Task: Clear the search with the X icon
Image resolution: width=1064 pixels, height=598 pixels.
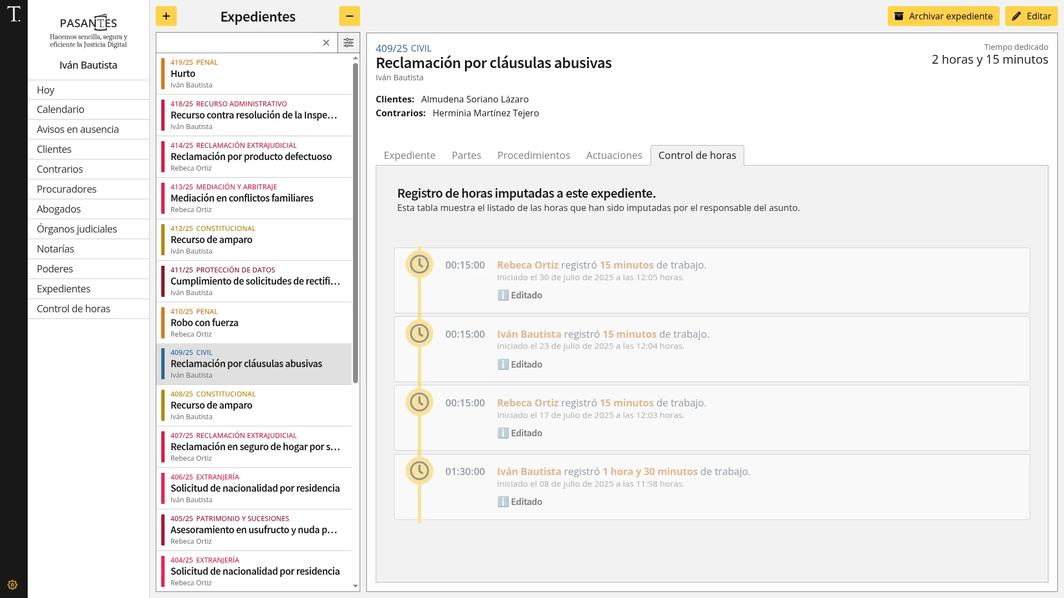Action: tap(326, 43)
